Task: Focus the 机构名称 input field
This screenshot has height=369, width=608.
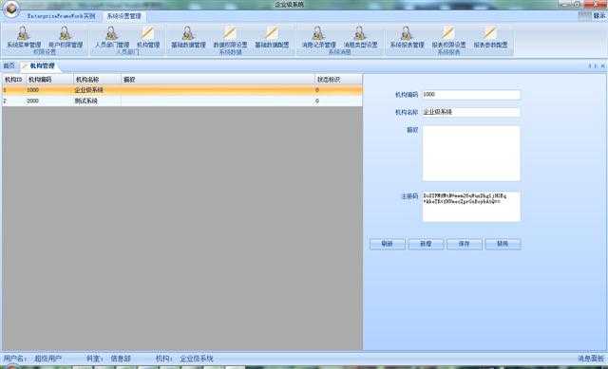Action: click(471, 112)
